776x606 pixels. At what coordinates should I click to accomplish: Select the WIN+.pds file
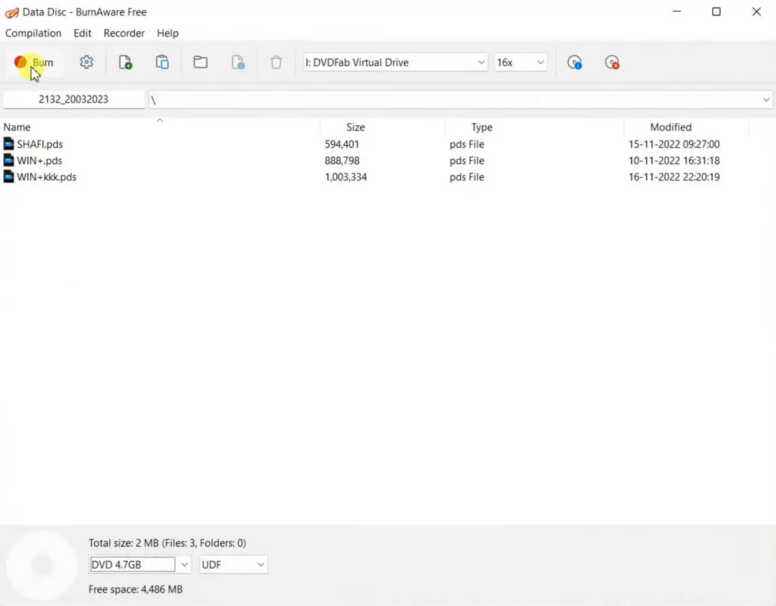coord(40,160)
